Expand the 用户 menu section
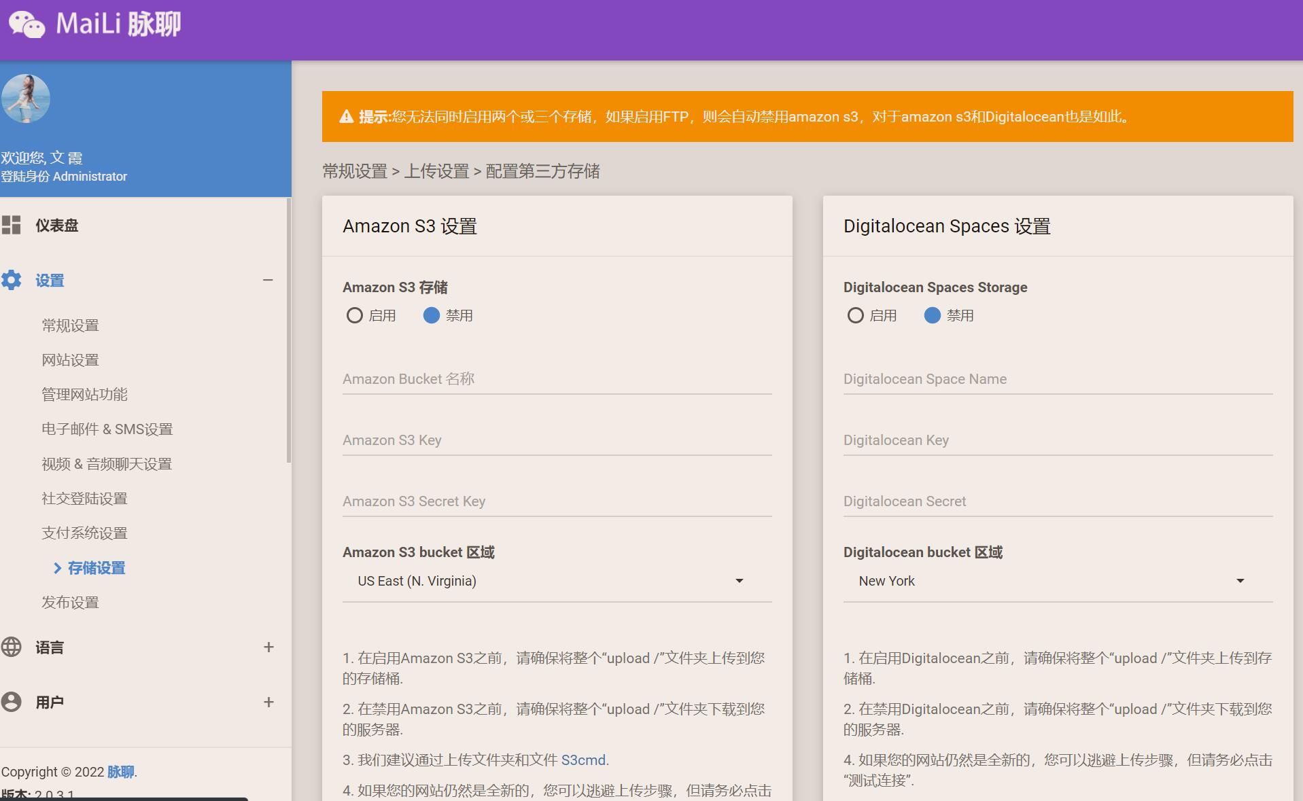Viewport: 1303px width, 801px height. (x=268, y=702)
